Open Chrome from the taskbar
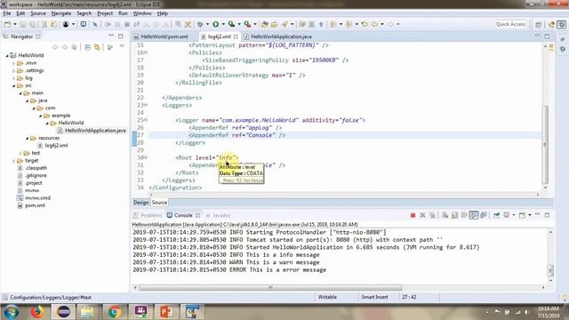This screenshot has height=320, width=569. pyautogui.click(x=115, y=312)
